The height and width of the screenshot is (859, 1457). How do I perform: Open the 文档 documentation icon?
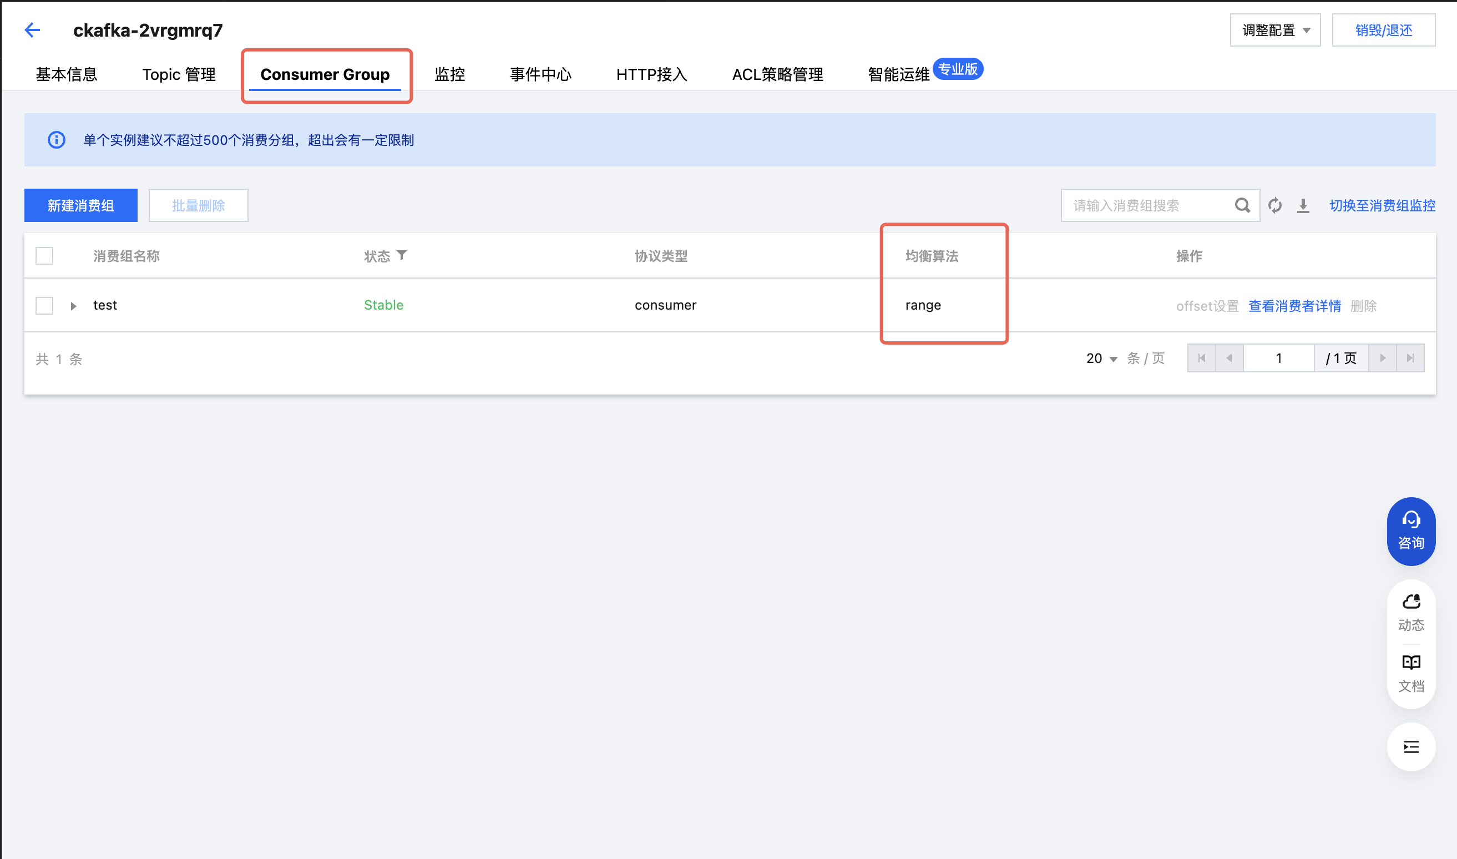(1411, 673)
